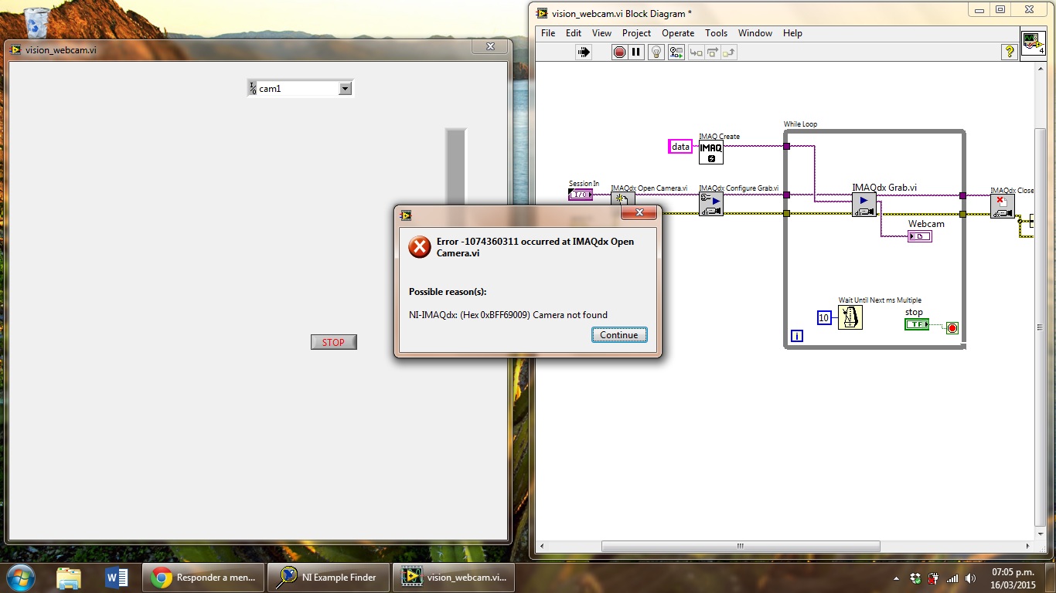
Task: Select the Wait Until Next ms Multiple metronome
Action: (x=850, y=317)
